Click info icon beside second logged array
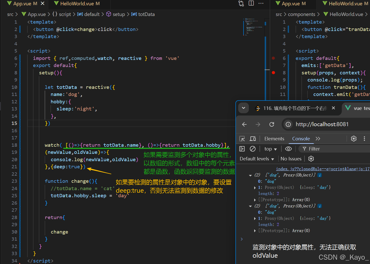Viewport: 370px width, 264px height. click(x=320, y=206)
